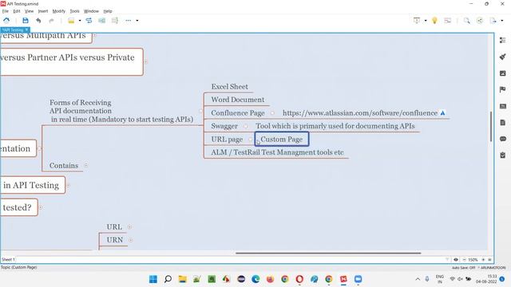Open dropdown arrow beside more toolbar items
Viewport: 511px width, 287px height.
coord(137,21)
